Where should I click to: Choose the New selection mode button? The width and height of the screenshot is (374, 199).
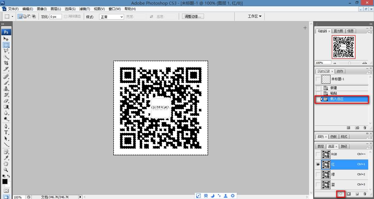(20, 16)
